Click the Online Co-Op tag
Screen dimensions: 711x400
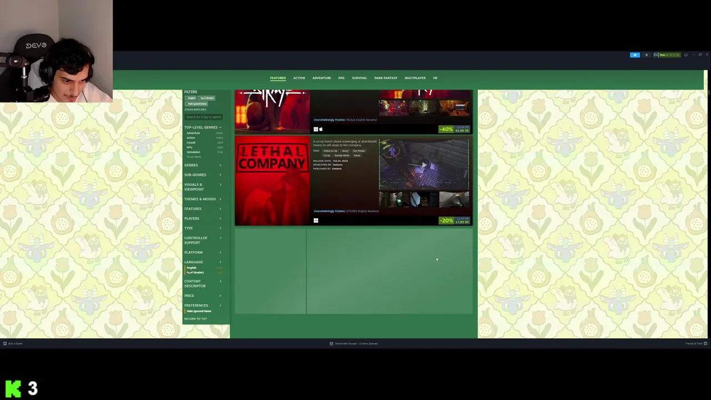pyautogui.click(x=331, y=151)
